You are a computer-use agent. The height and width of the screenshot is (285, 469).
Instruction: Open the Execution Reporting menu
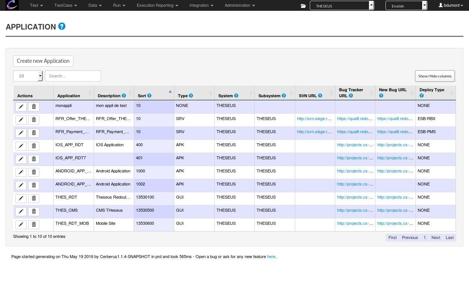(157, 5)
